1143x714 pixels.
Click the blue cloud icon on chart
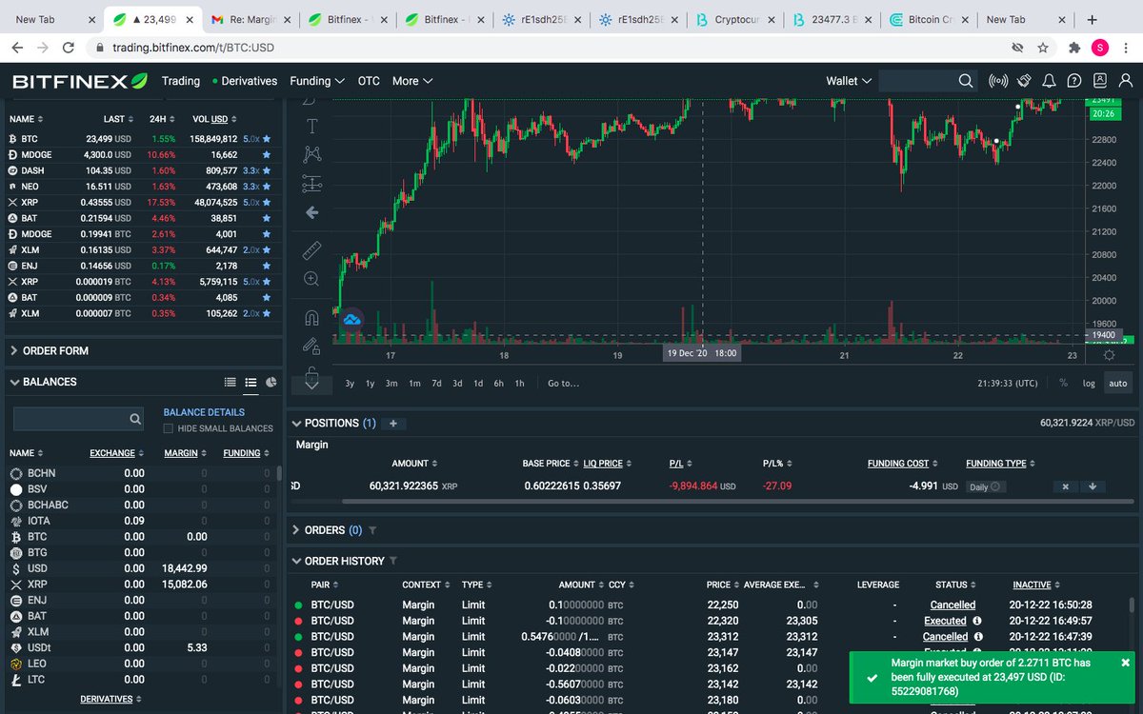coord(351,319)
